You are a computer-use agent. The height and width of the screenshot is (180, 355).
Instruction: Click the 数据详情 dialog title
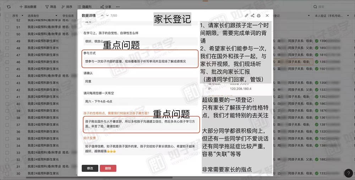coord(89,15)
